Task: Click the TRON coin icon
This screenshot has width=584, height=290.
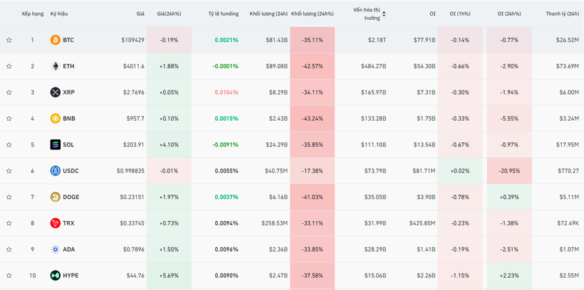Action: pos(55,223)
